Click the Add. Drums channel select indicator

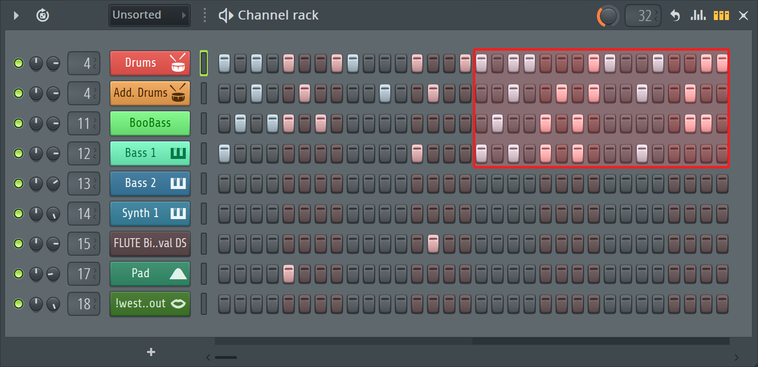(204, 93)
